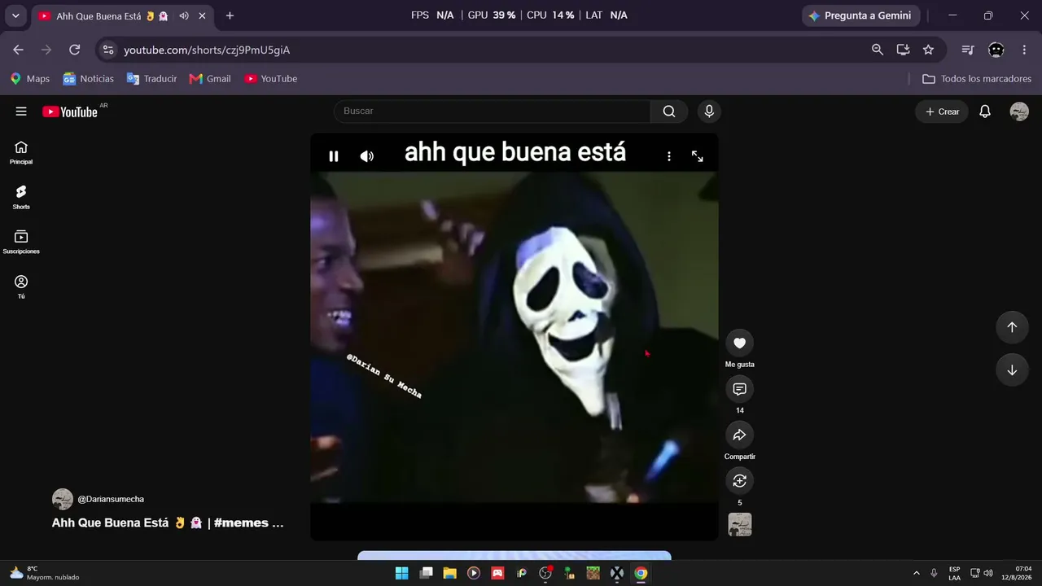Open the Tú profile section in sidebar

coord(21,286)
